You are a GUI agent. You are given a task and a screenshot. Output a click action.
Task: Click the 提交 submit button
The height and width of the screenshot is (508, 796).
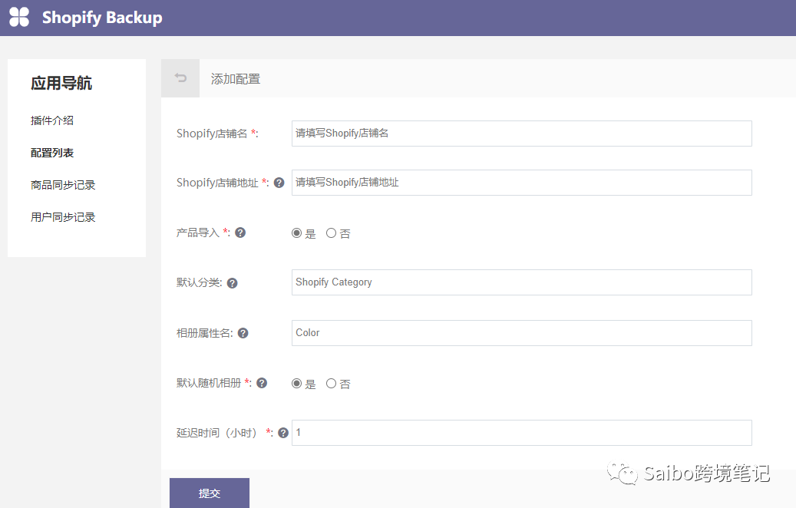pos(209,493)
